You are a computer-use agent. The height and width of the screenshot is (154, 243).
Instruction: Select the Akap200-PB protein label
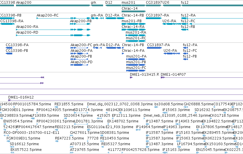[x=81, y=56]
